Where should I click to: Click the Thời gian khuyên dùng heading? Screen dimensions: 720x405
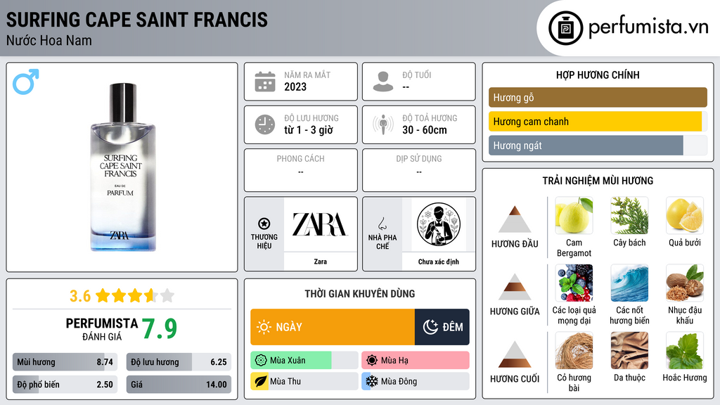(360, 294)
